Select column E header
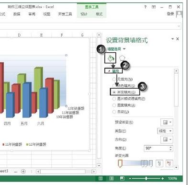Image resolution: width=193 pixels, height=185 pixels. (x=42, y=35)
